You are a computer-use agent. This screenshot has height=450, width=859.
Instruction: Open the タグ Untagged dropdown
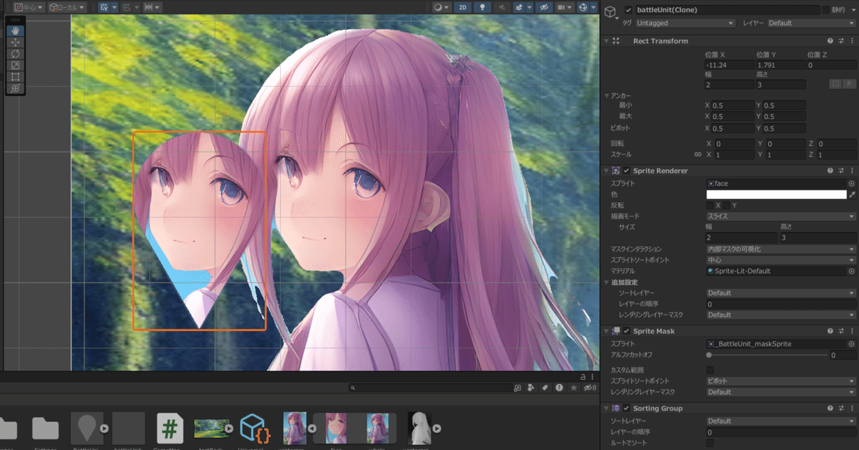685,23
